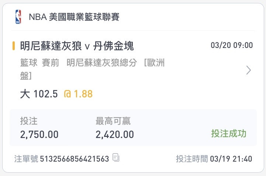Image resolution: width=266 pixels, height=176 pixels.
Task: Click the slip number 513256685642​1563
Action: (75, 159)
